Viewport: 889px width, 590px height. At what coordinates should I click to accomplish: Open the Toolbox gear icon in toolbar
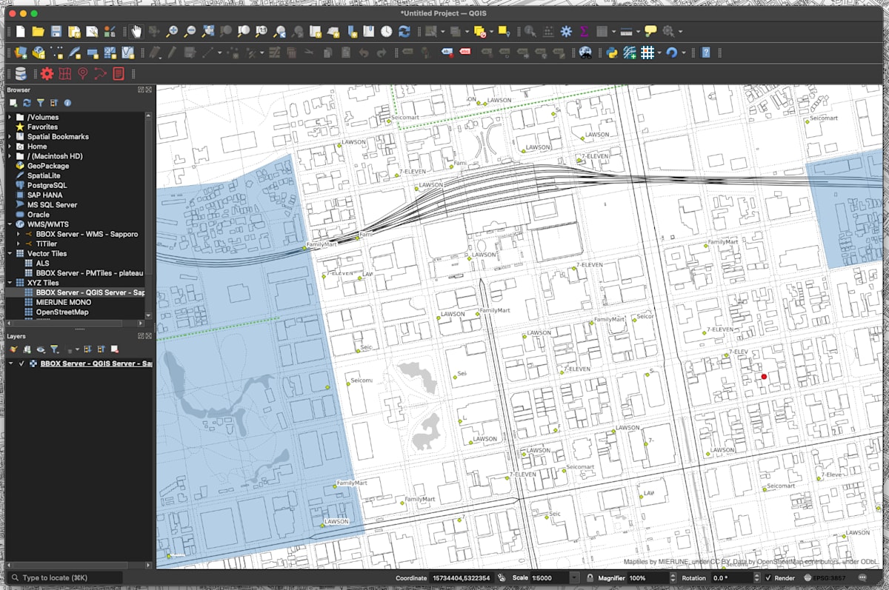coord(567,31)
